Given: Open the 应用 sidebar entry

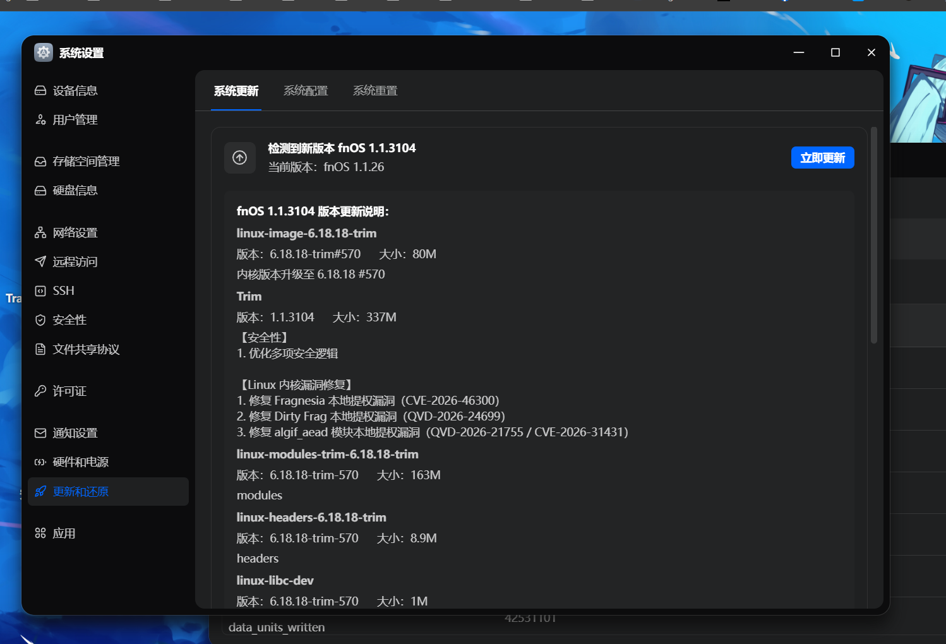Looking at the screenshot, I should [109, 534].
